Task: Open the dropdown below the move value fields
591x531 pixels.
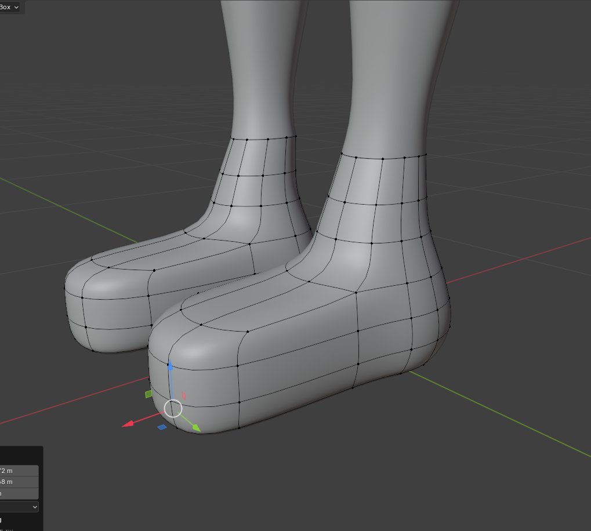Action: tap(19, 507)
